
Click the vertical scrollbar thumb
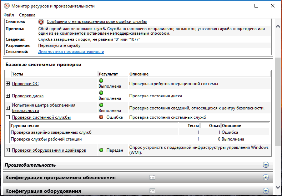(278, 100)
